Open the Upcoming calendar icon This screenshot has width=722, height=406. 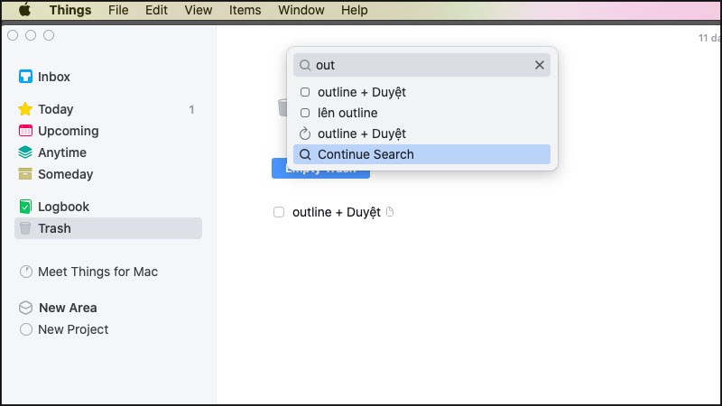point(25,131)
